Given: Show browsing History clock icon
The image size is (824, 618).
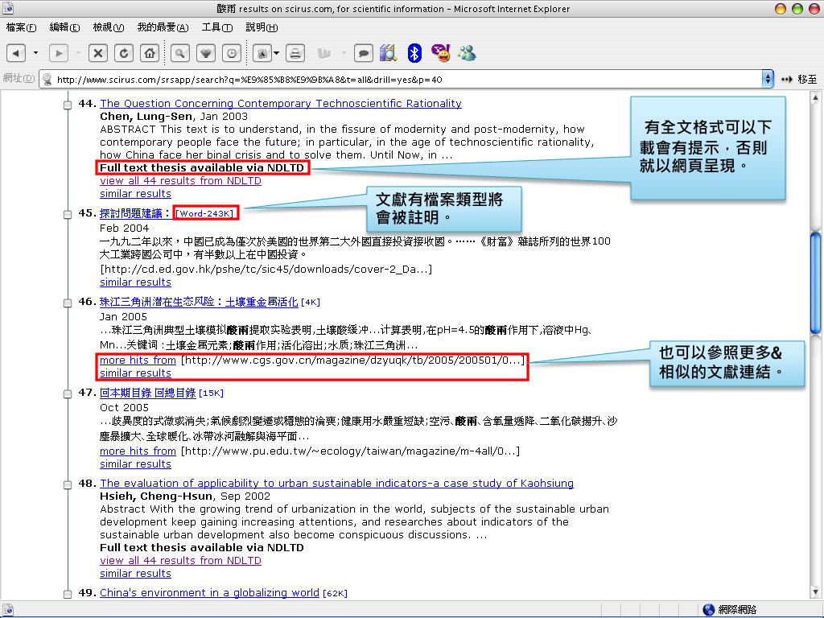Looking at the screenshot, I should tap(232, 53).
